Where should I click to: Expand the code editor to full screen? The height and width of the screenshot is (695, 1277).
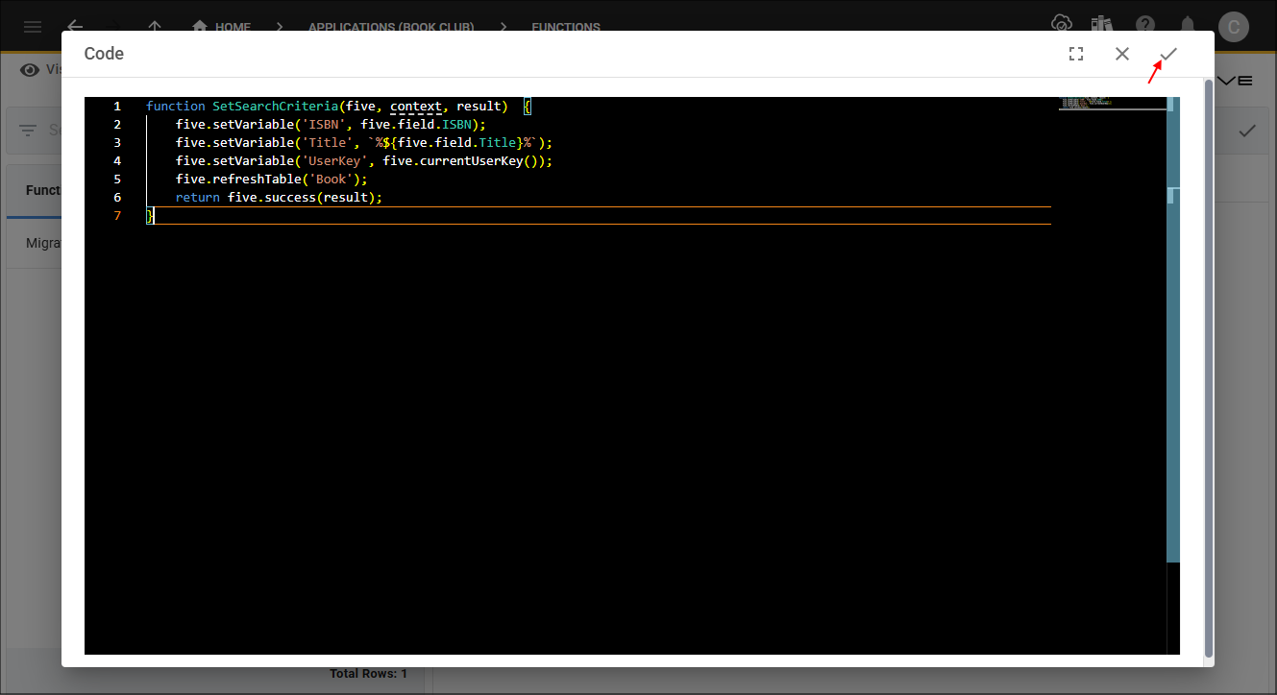click(x=1076, y=54)
